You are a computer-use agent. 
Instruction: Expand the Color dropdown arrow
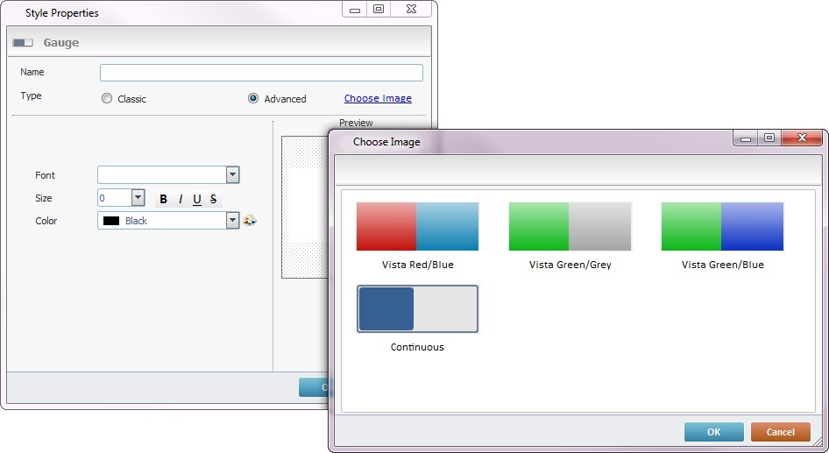point(232,221)
